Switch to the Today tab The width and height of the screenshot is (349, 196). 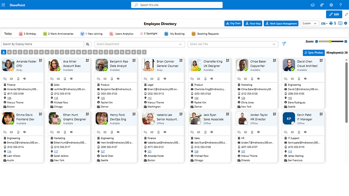(8, 34)
